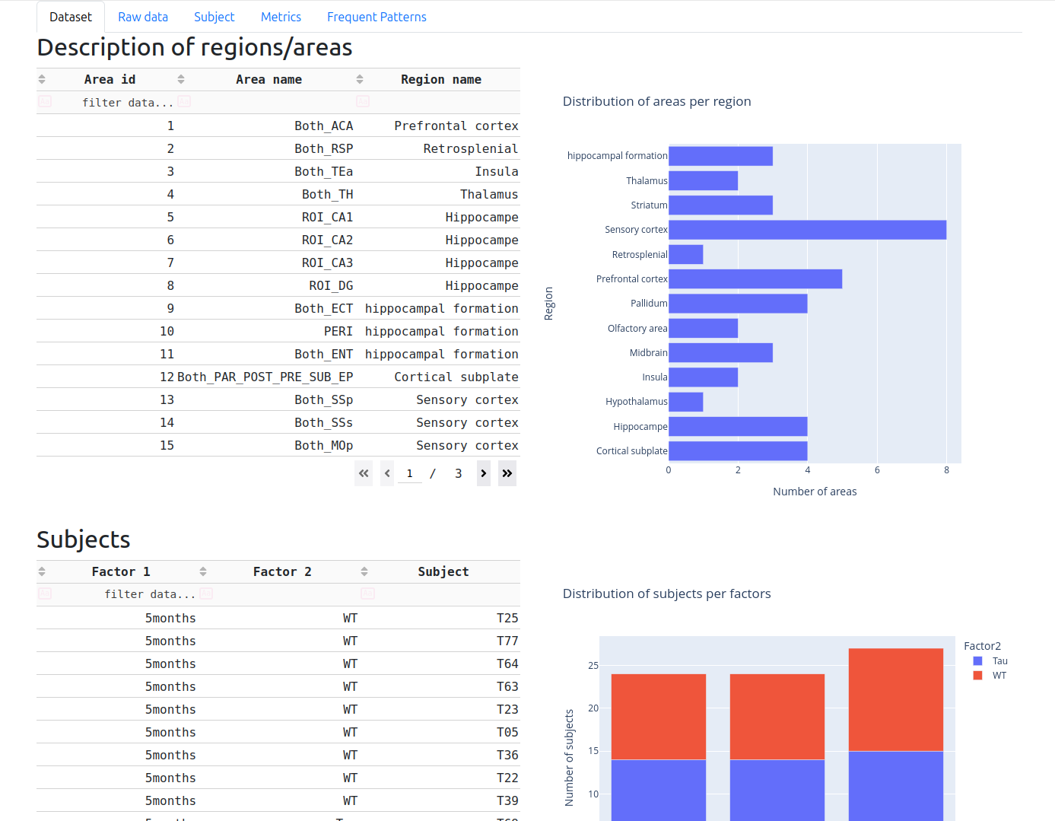Select subject T22 cell
This screenshot has width=1055, height=821.
click(x=440, y=778)
